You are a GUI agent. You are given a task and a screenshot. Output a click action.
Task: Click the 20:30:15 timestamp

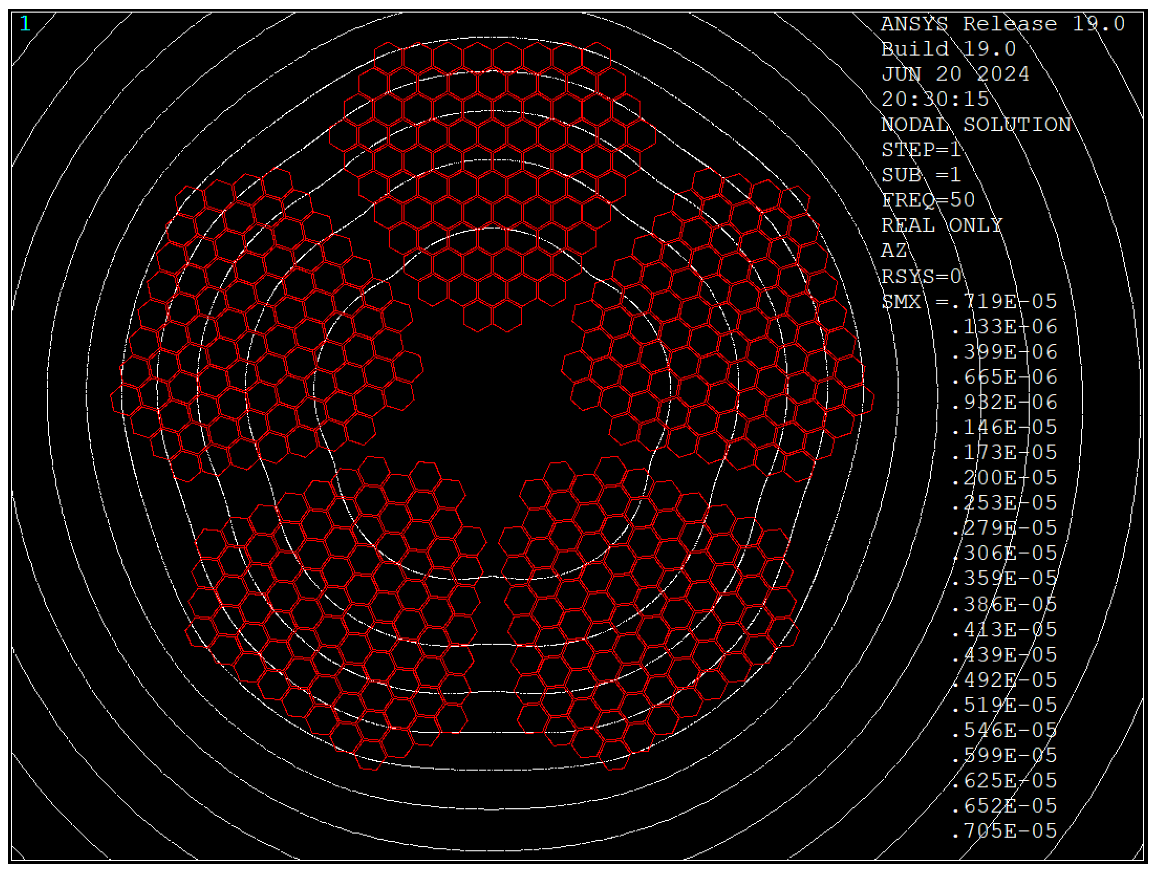[x=934, y=99]
